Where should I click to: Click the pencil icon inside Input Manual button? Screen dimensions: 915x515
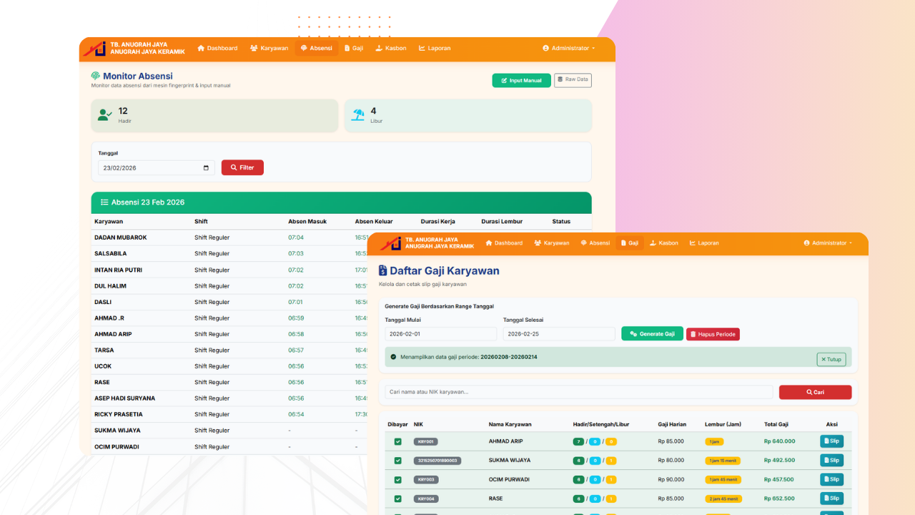tap(503, 80)
